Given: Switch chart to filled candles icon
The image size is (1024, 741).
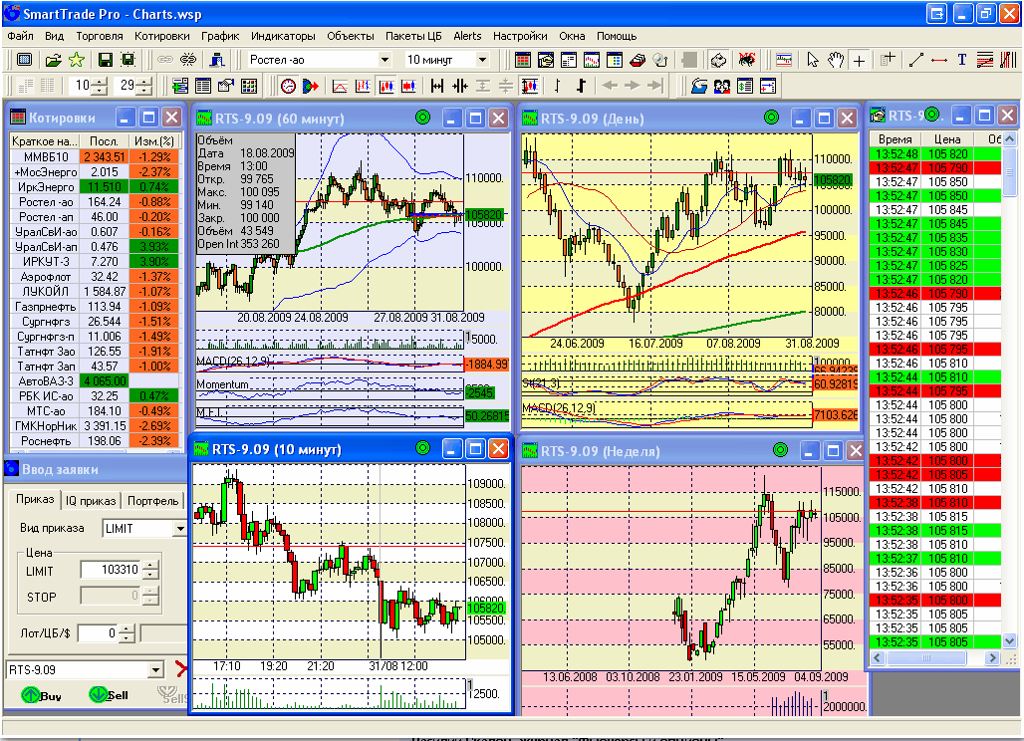Looking at the screenshot, I should [x=408, y=86].
